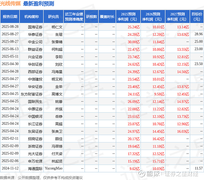Click target price 23.50
Viewport: 204px width, 180px height.
199,64
